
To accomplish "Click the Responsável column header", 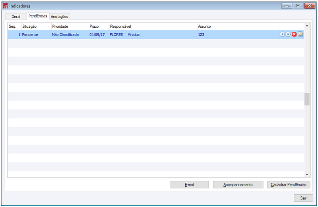I will pos(153,27).
